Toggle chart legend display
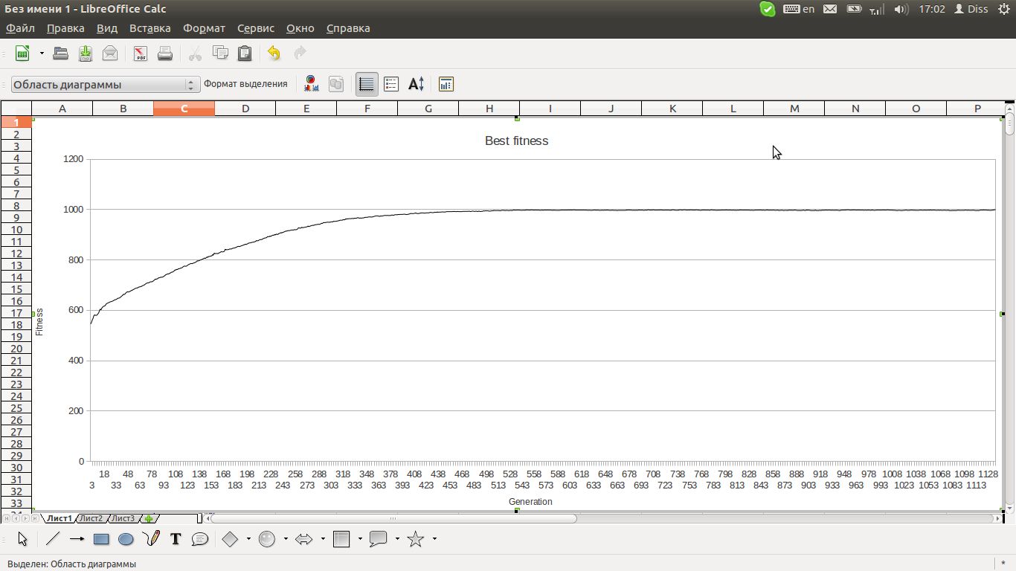Image resolution: width=1016 pixels, height=571 pixels. 391,84
